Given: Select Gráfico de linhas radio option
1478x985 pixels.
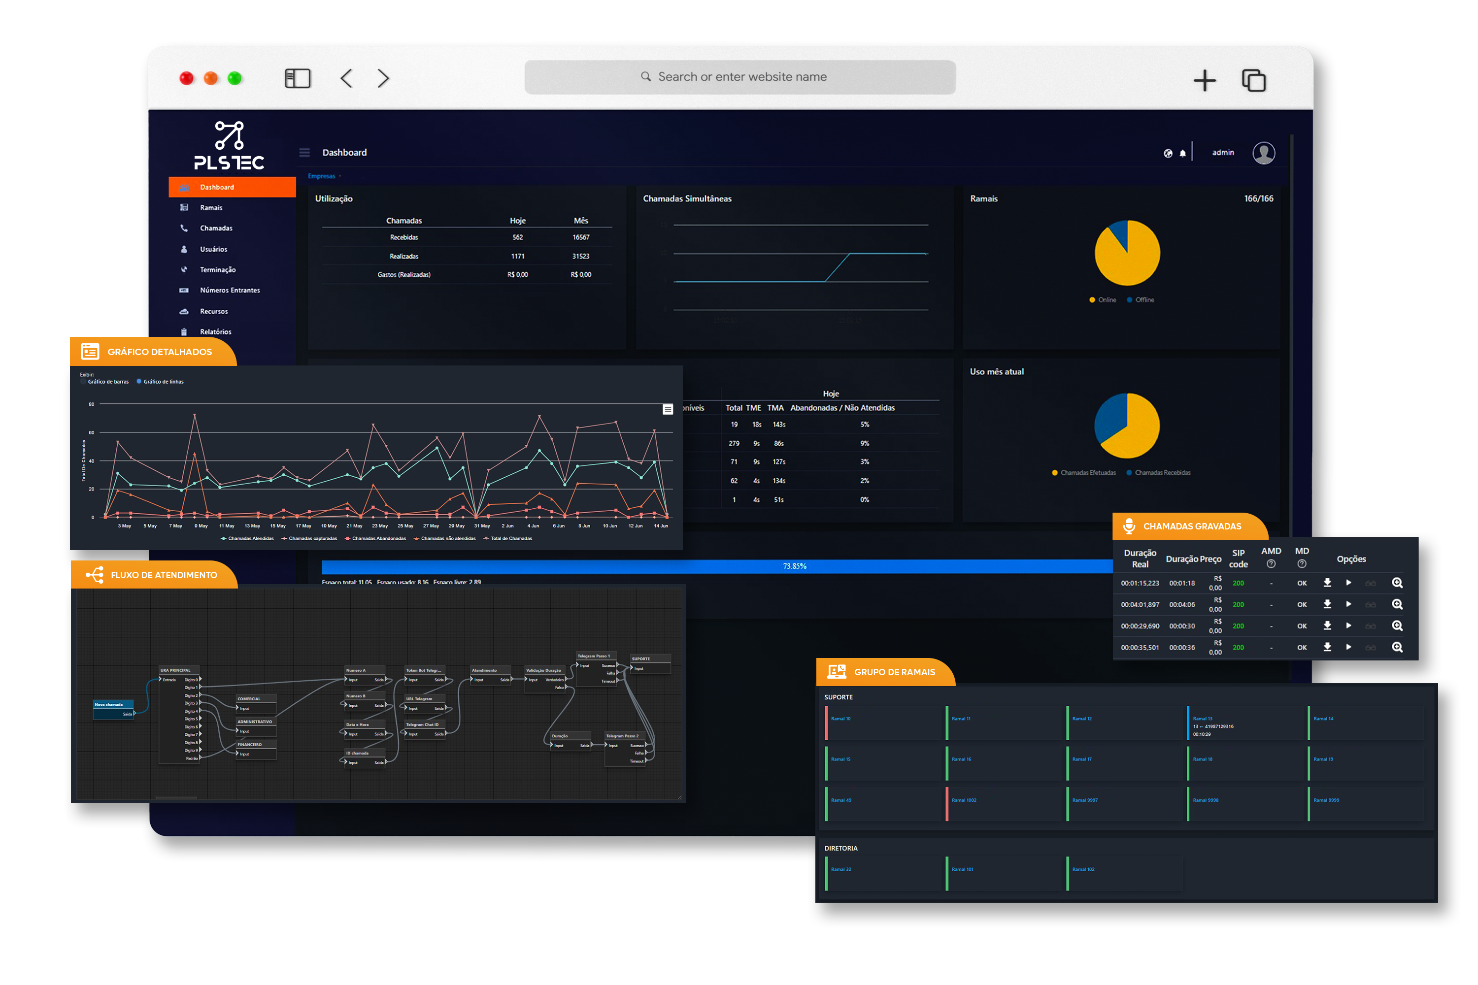Looking at the screenshot, I should tap(139, 382).
